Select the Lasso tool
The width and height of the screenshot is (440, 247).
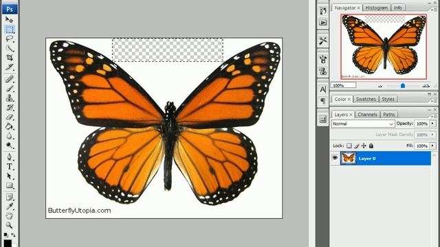(x=9, y=38)
